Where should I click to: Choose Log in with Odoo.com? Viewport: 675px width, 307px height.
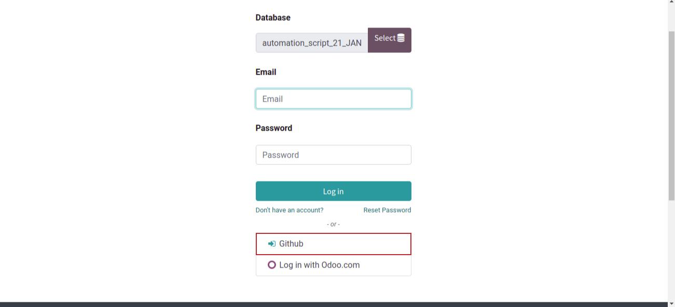point(333,265)
